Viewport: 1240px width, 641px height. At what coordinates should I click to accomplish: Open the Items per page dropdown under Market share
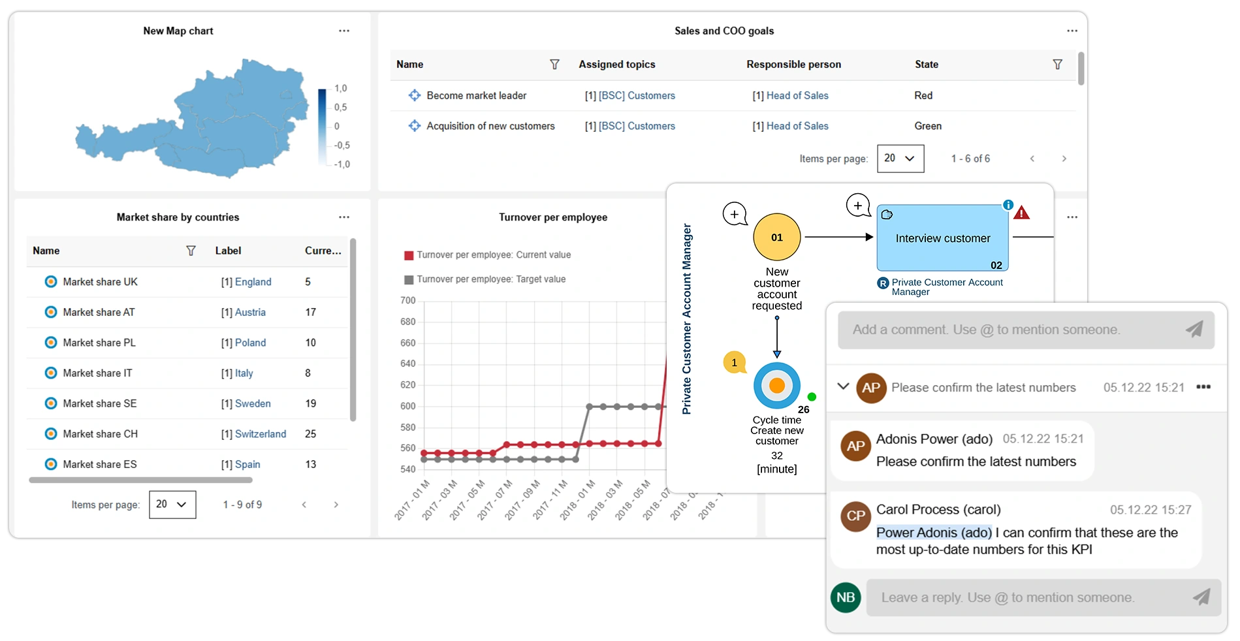coord(172,505)
